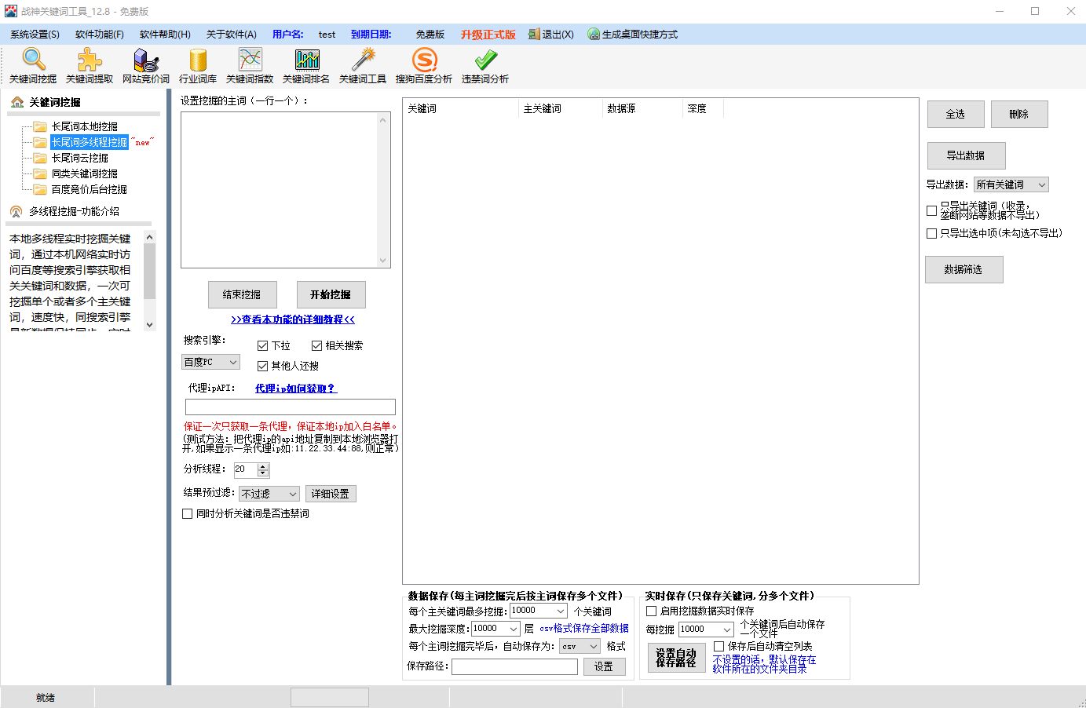Open the 系统设置(S) menu
Image resolution: width=1086 pixels, height=708 pixels.
coord(35,35)
